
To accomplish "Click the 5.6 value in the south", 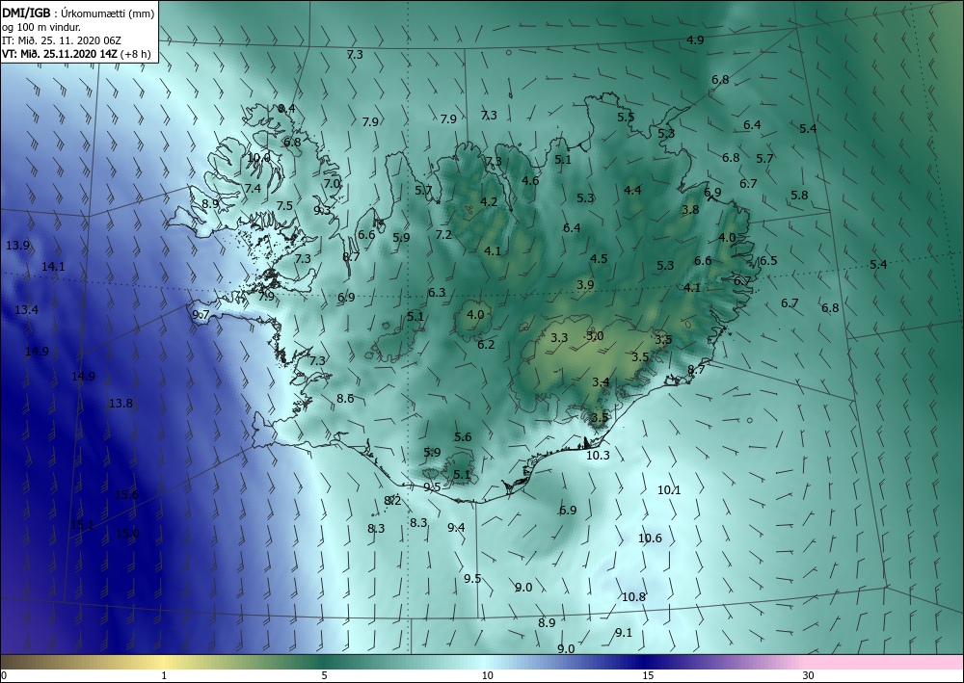I will coord(463,437).
